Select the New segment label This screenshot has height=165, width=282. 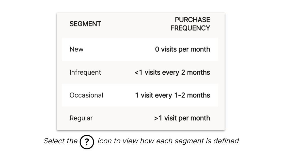(76, 49)
